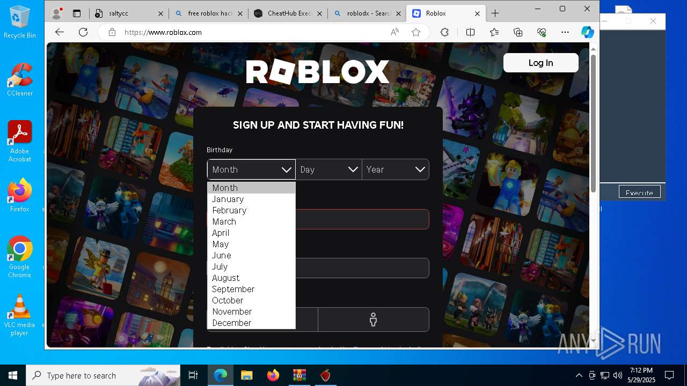Select the placeholder Month option

tap(251, 188)
